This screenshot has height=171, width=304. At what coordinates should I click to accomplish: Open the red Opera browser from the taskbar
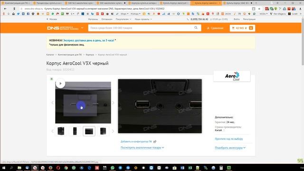58,168
